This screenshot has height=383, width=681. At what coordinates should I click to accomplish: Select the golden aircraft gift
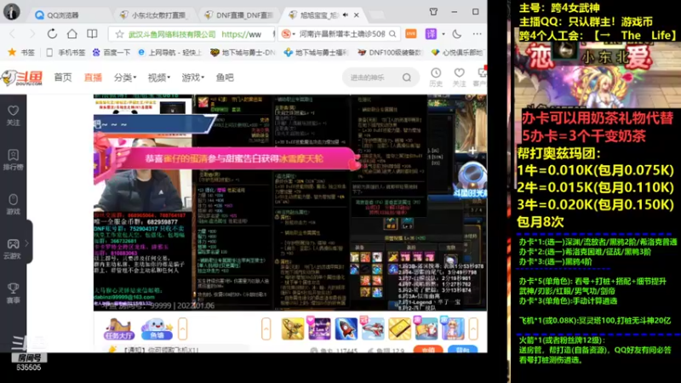[x=293, y=329]
